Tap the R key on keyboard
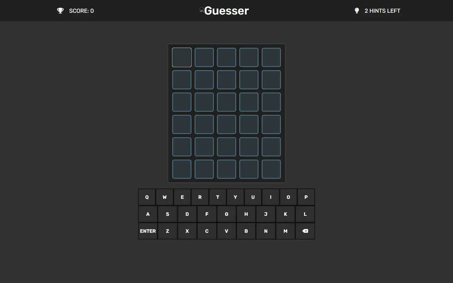This screenshot has height=283, width=453. [200, 197]
